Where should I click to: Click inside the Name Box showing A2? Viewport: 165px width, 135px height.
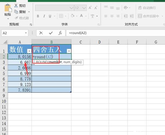tap(13, 33)
